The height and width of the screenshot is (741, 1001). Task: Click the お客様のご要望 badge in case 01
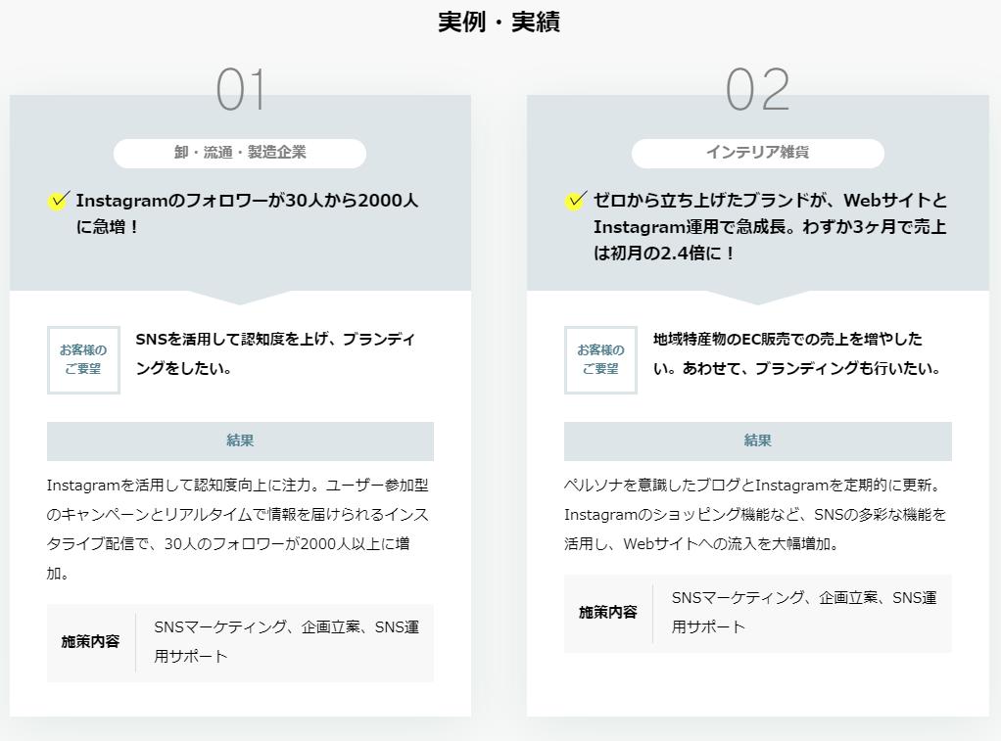[83, 360]
